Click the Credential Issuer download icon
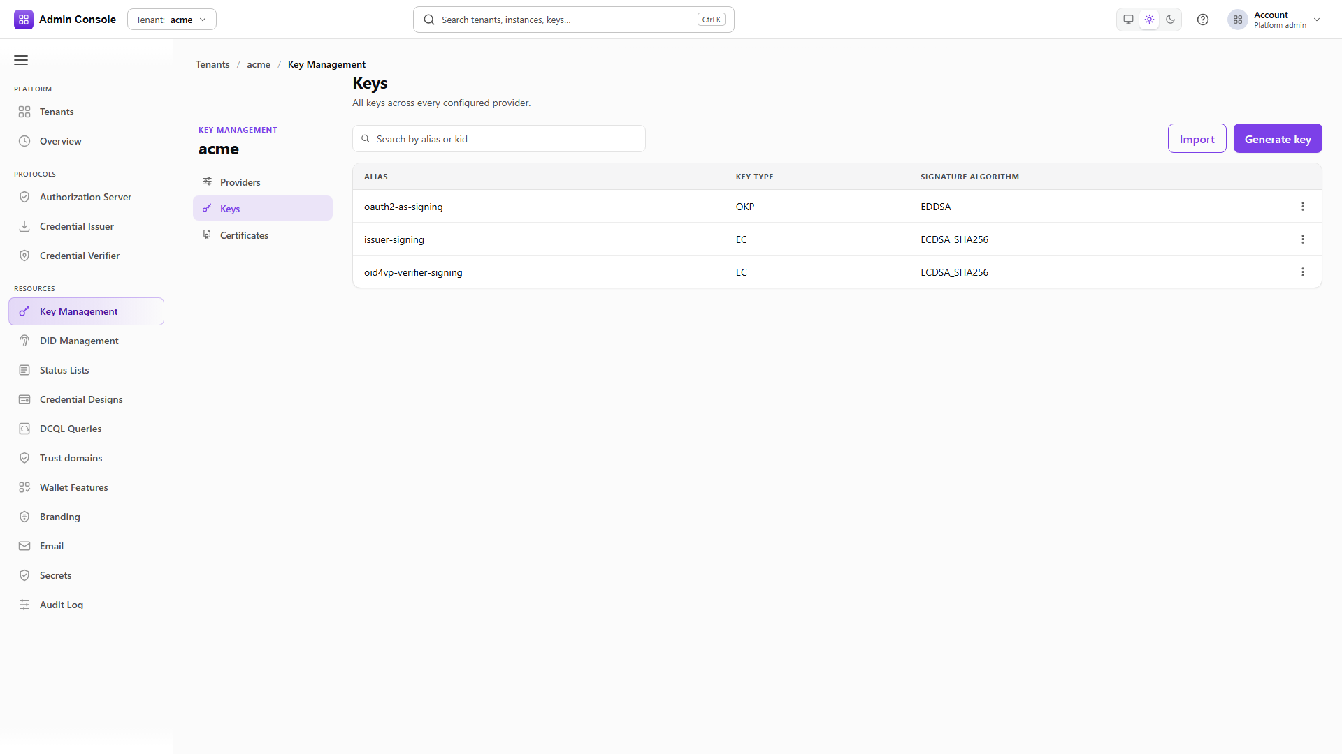 tap(24, 226)
